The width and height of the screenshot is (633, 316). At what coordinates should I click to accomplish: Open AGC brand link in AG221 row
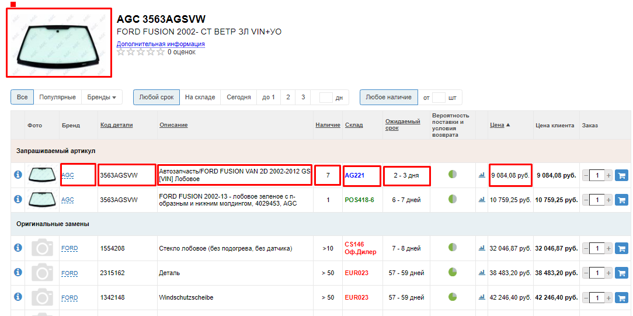tap(67, 175)
